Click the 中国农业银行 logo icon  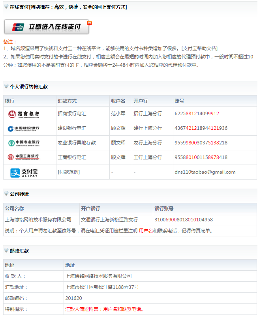pos(24,143)
